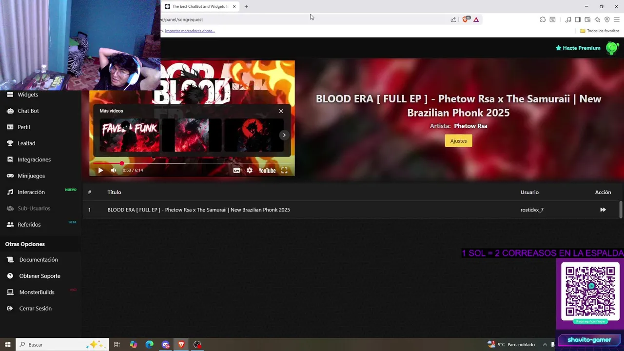Viewport: 624px width, 351px height.
Task: Open media control music note icon
Action: click(568, 19)
